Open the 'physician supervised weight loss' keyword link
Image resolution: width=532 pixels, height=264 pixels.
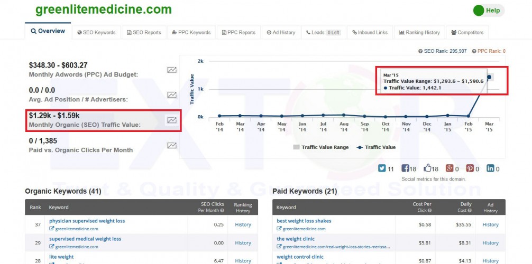point(87,221)
